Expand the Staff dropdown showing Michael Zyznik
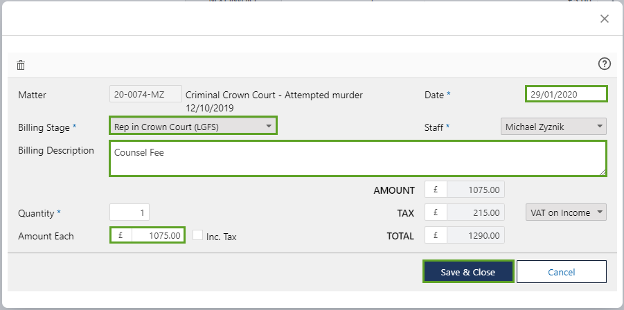The image size is (624, 310). (553, 127)
